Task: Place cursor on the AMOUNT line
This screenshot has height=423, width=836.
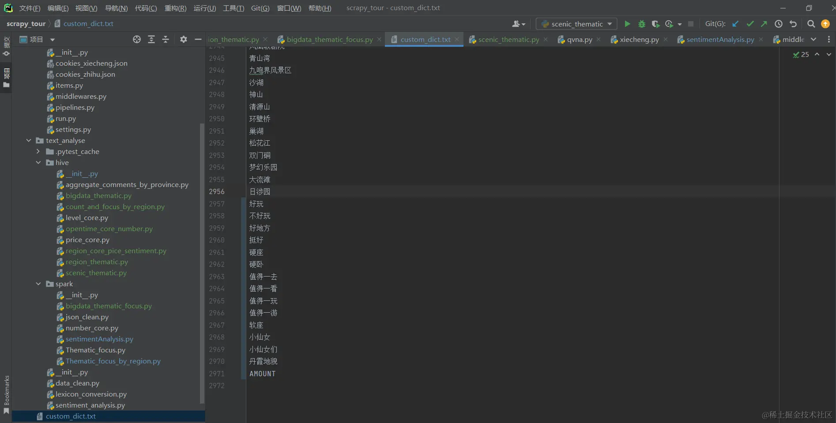Action: (x=262, y=374)
